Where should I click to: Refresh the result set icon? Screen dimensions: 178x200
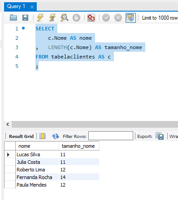[56, 136]
